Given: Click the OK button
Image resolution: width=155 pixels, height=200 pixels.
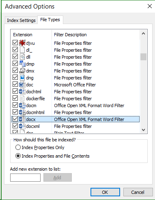Looking at the screenshot, I should click(x=105, y=192).
